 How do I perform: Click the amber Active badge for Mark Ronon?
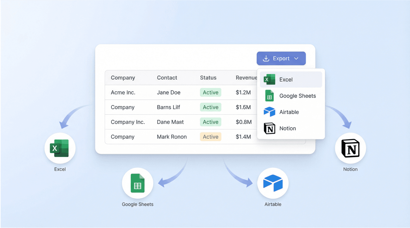[x=210, y=137]
